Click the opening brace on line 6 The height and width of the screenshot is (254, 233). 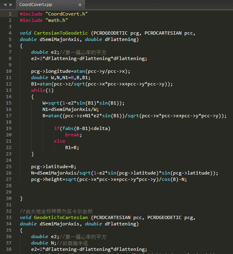[21, 46]
